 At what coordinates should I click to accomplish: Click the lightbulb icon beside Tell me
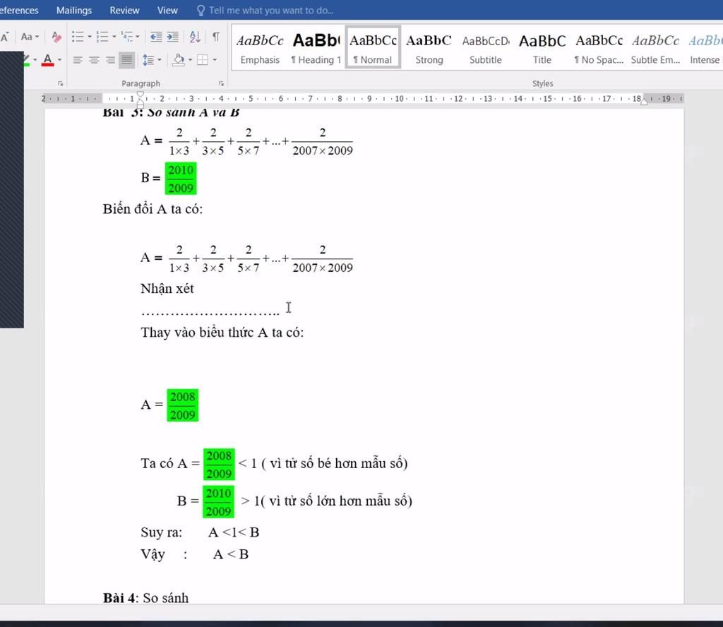tap(201, 10)
